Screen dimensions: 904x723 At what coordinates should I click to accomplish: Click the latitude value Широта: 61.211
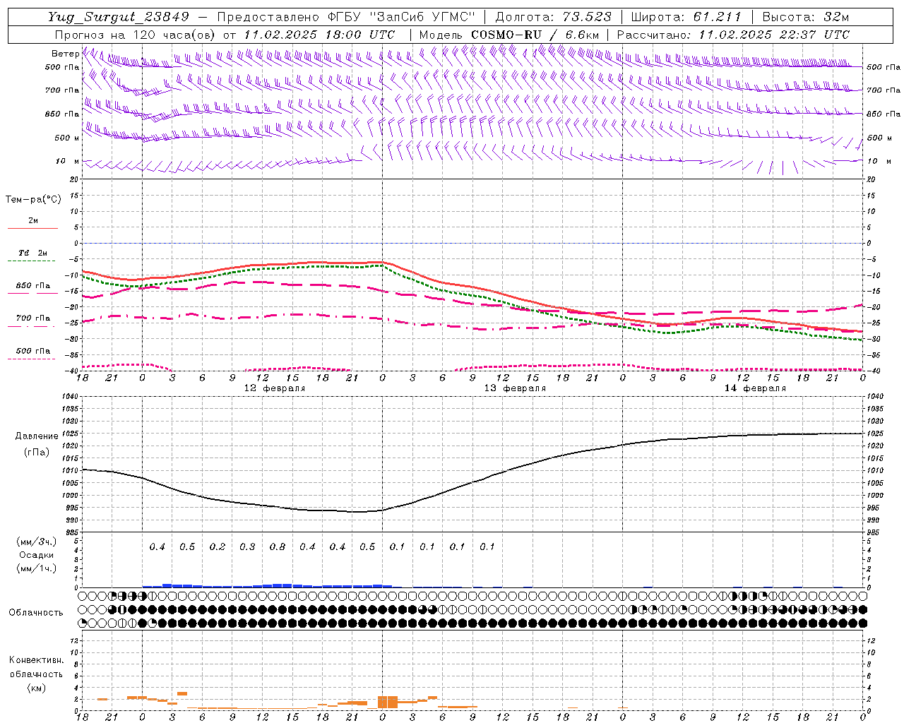click(686, 17)
